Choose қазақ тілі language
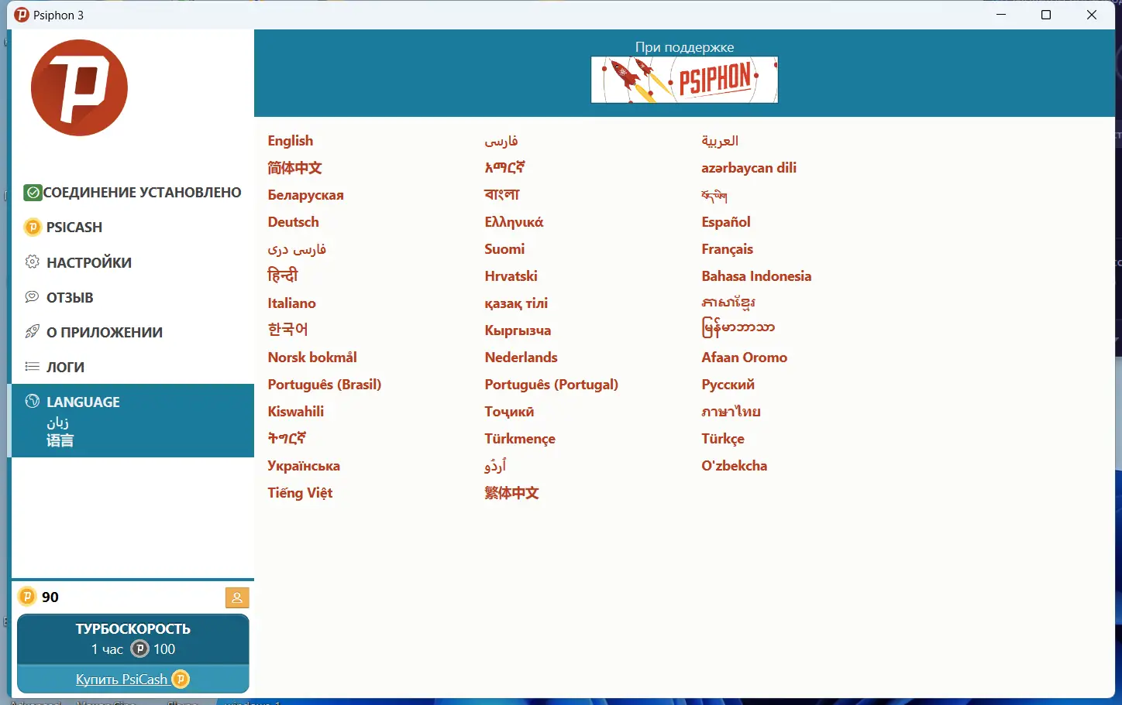The image size is (1122, 705). (516, 303)
